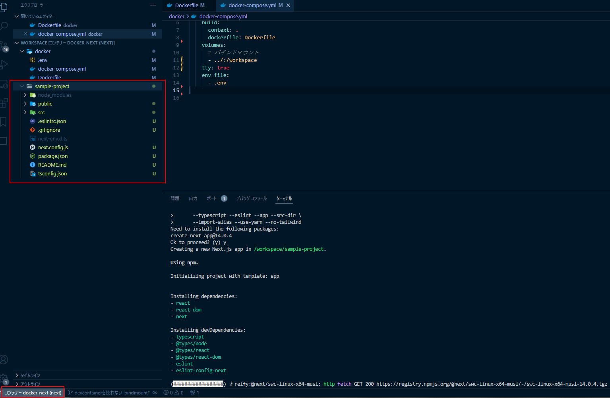
Task: Open the Manage gear icon
Action: 4,378
